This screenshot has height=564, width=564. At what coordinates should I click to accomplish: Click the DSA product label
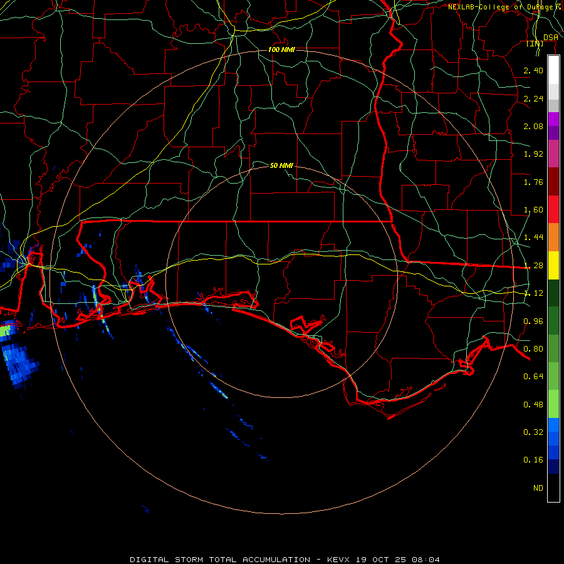click(x=550, y=38)
